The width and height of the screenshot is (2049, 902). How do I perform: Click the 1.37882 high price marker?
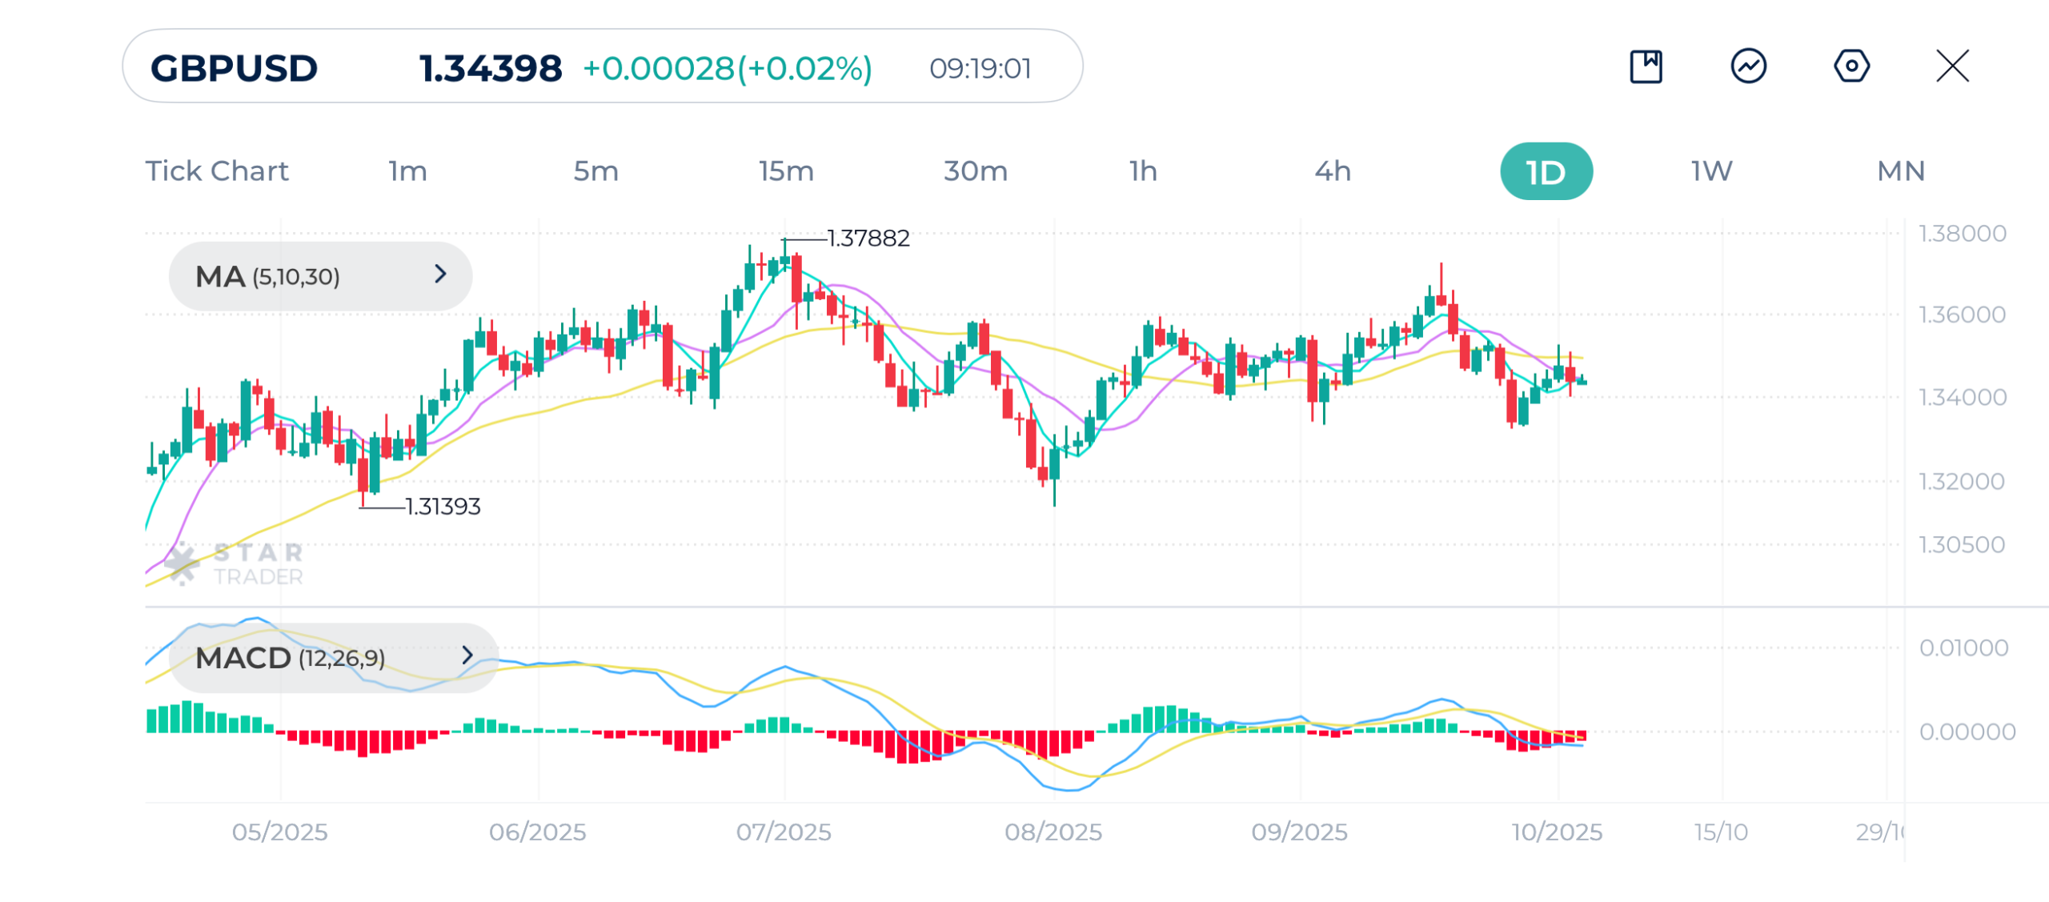click(868, 239)
